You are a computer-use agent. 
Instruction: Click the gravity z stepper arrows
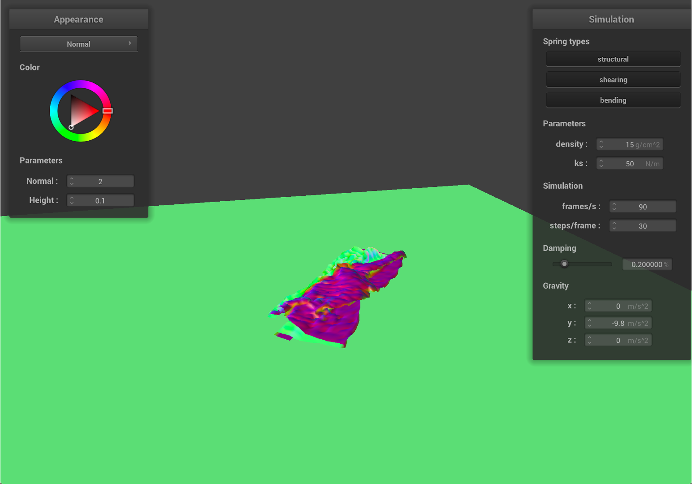pyautogui.click(x=590, y=341)
